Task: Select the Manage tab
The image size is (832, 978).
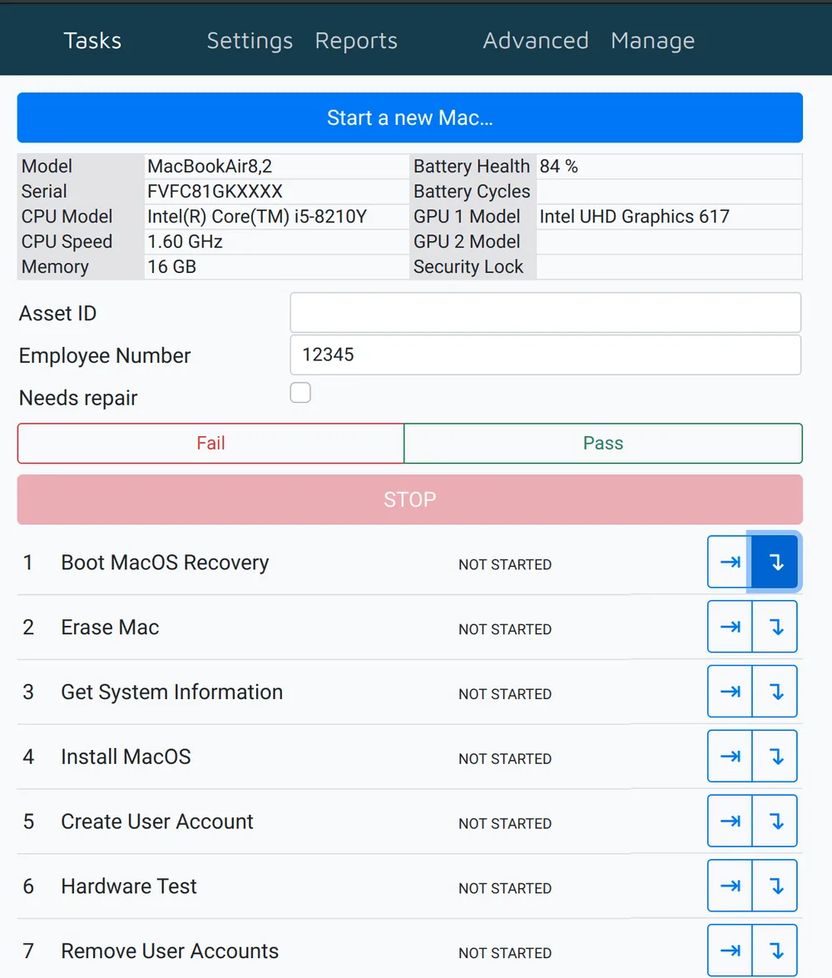Action: click(652, 41)
